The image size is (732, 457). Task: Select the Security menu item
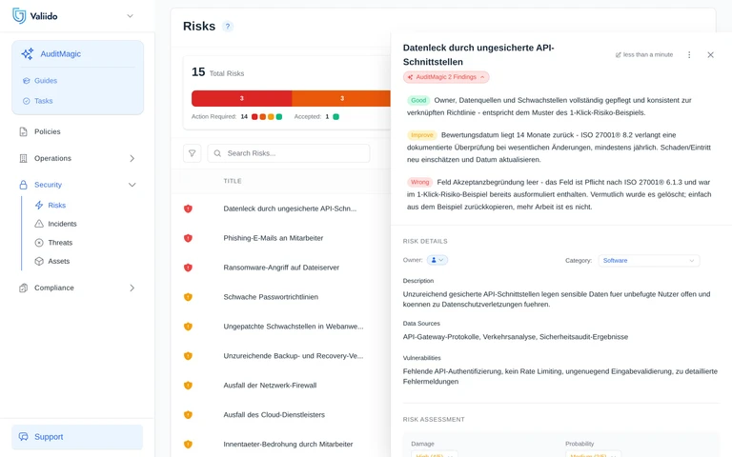coord(48,185)
